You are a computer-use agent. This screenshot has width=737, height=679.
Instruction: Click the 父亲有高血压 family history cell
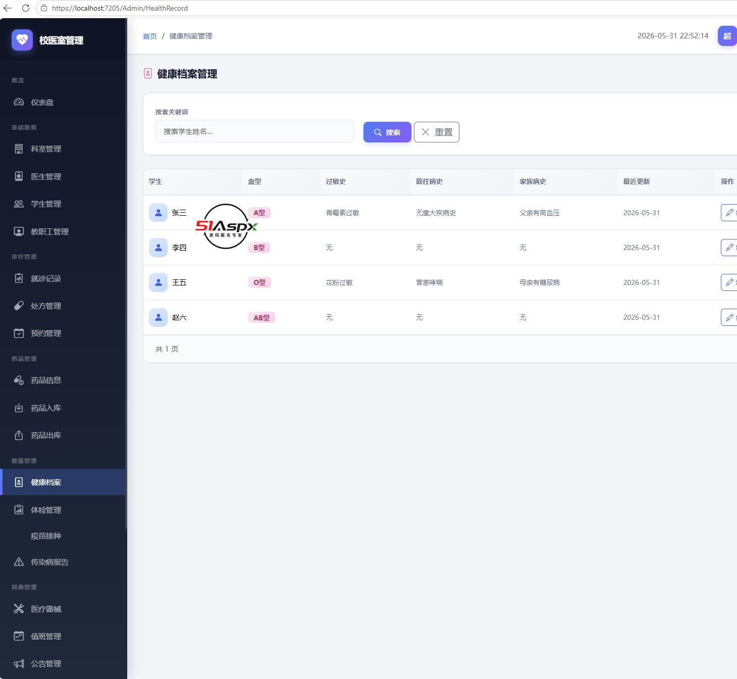(x=540, y=213)
